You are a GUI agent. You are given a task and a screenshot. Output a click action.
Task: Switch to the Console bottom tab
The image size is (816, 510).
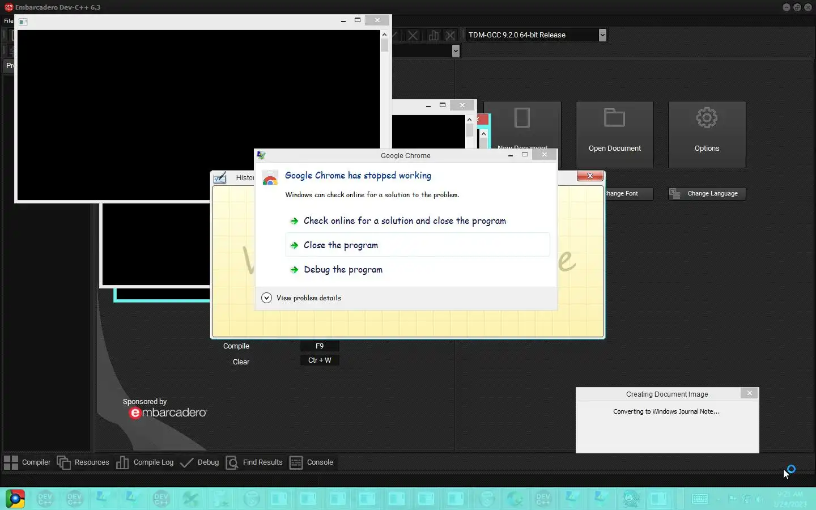click(x=312, y=462)
